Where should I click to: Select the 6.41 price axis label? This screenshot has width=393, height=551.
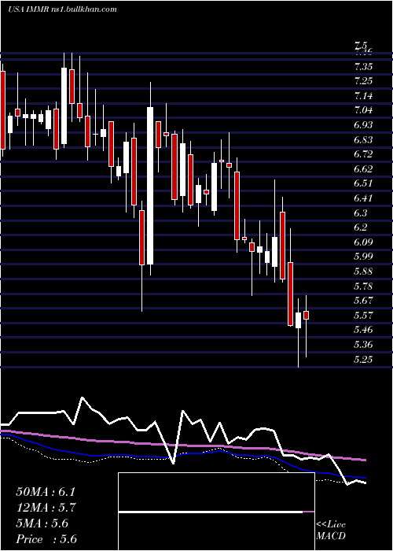click(x=363, y=198)
